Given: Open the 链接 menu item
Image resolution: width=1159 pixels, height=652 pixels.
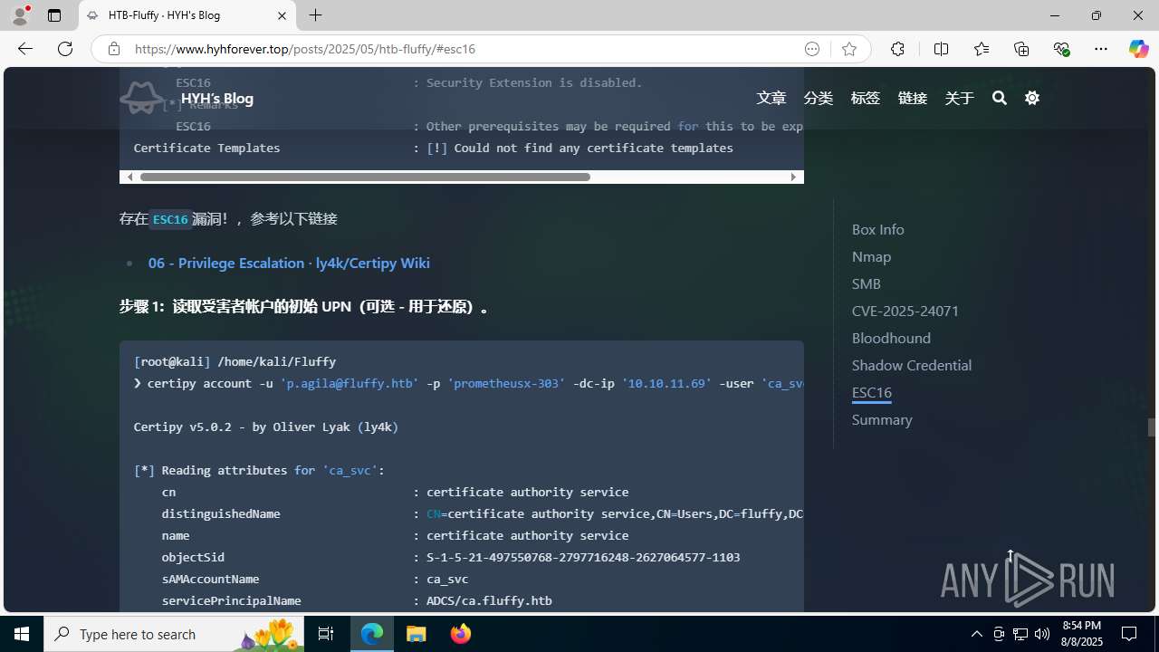Looking at the screenshot, I should 913,98.
